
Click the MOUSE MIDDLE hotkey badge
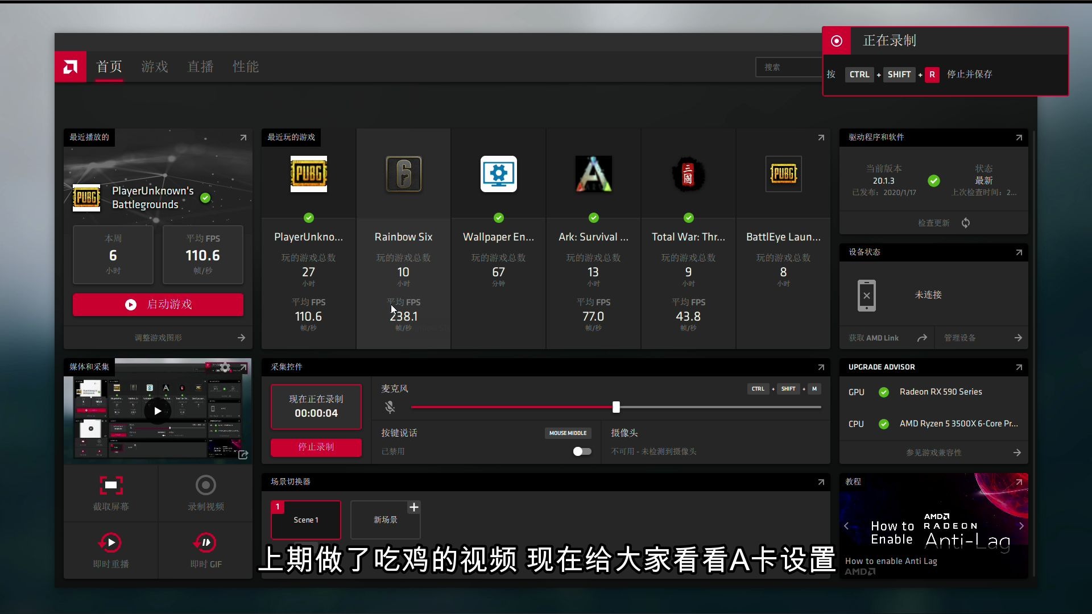click(x=568, y=433)
